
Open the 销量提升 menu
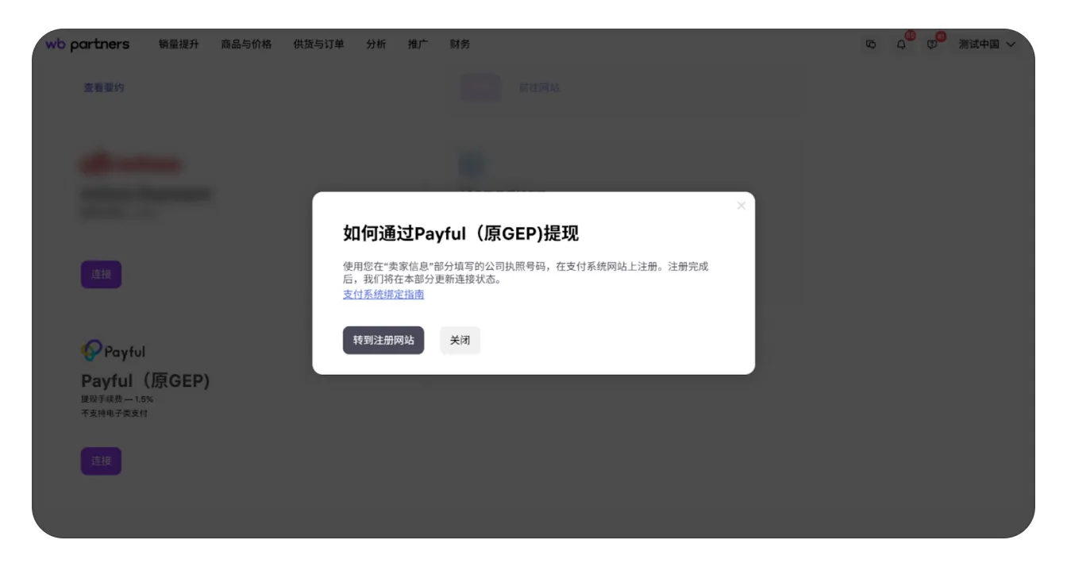pyautogui.click(x=179, y=44)
